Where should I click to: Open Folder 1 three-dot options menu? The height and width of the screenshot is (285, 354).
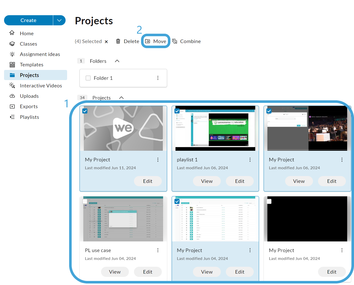coord(158,78)
